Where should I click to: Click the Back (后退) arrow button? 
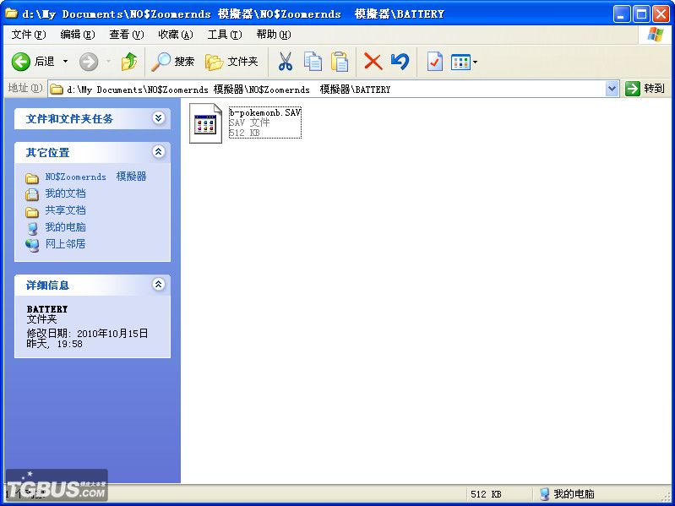pyautogui.click(x=22, y=62)
